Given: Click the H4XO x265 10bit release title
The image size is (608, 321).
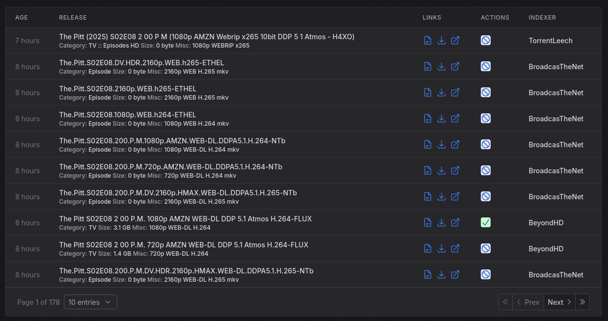Looking at the screenshot, I should [207, 37].
